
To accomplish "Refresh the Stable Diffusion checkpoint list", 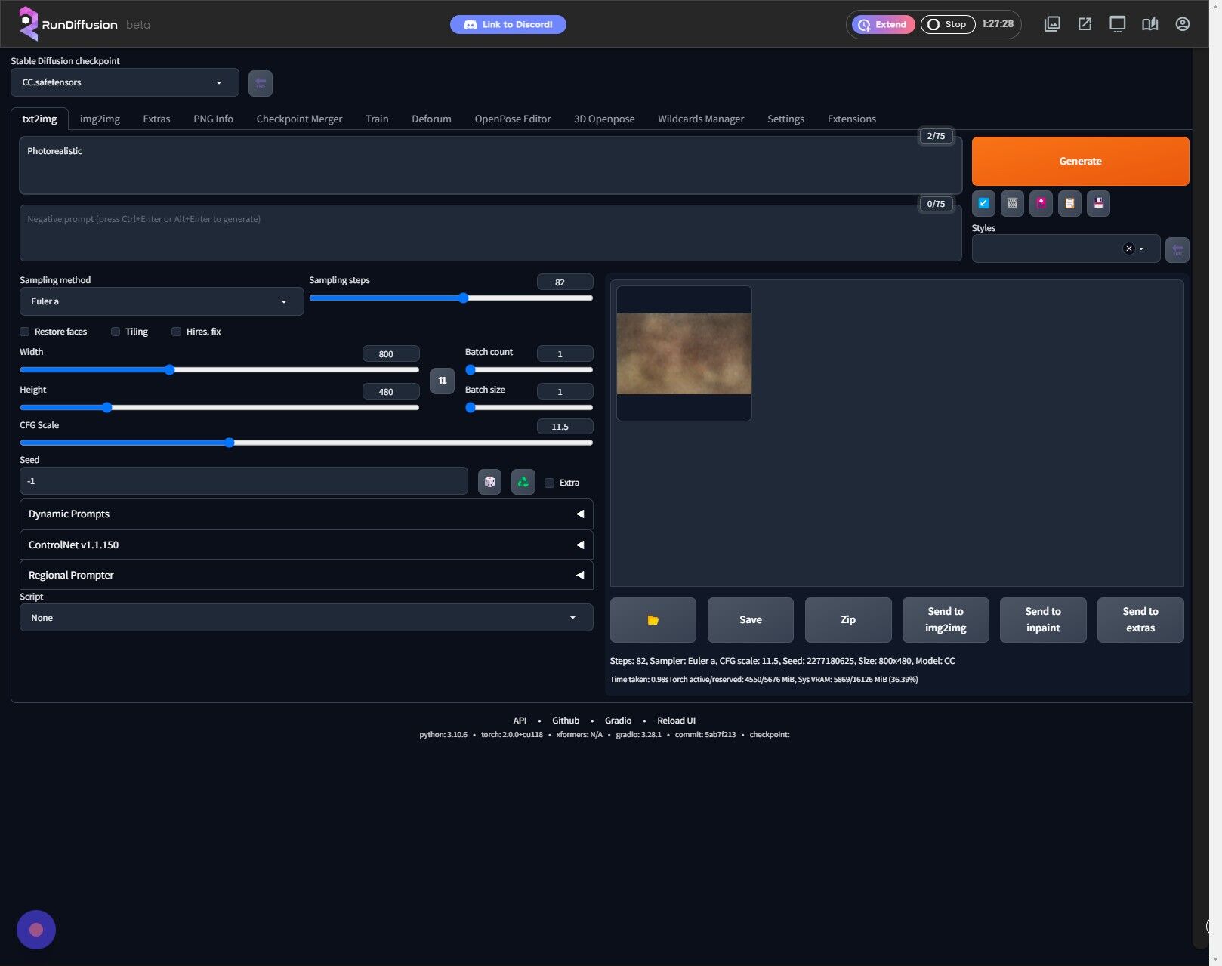I will [261, 83].
